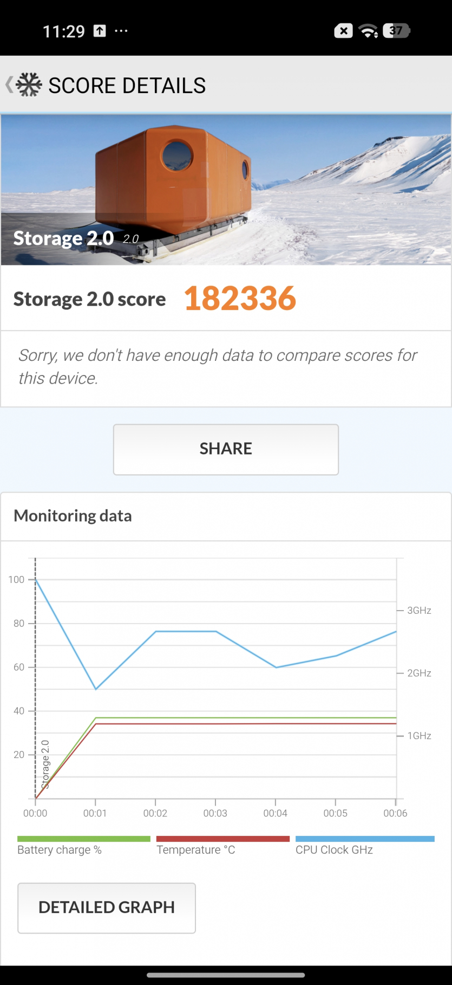Tap the SCORE DETAILS title
Image resolution: width=452 pixels, height=985 pixels.
tap(127, 86)
